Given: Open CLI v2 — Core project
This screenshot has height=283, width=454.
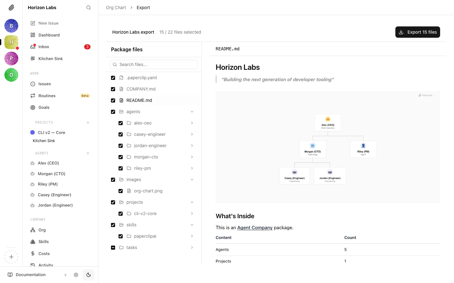Looking at the screenshot, I should [61, 132].
